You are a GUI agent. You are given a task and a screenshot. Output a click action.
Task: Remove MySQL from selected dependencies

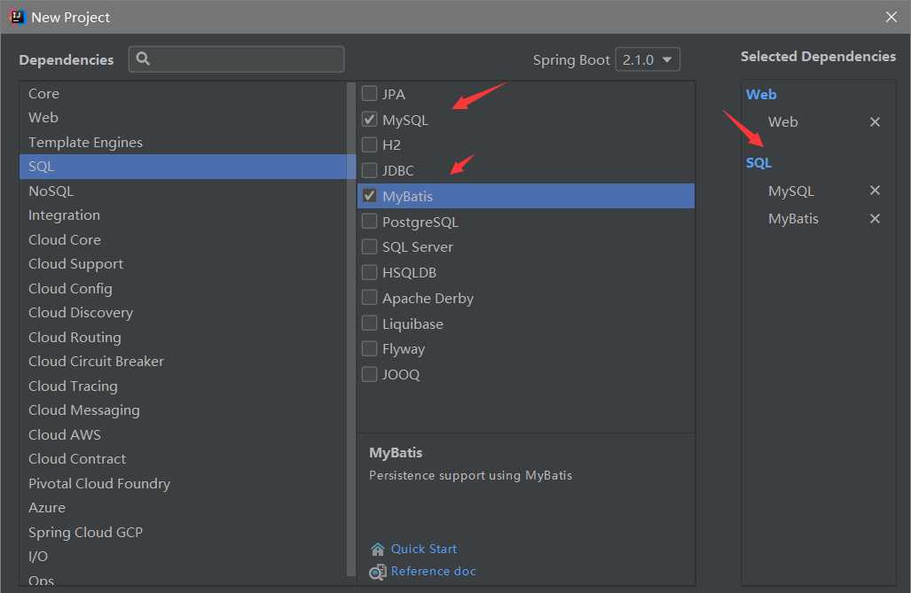click(x=875, y=191)
